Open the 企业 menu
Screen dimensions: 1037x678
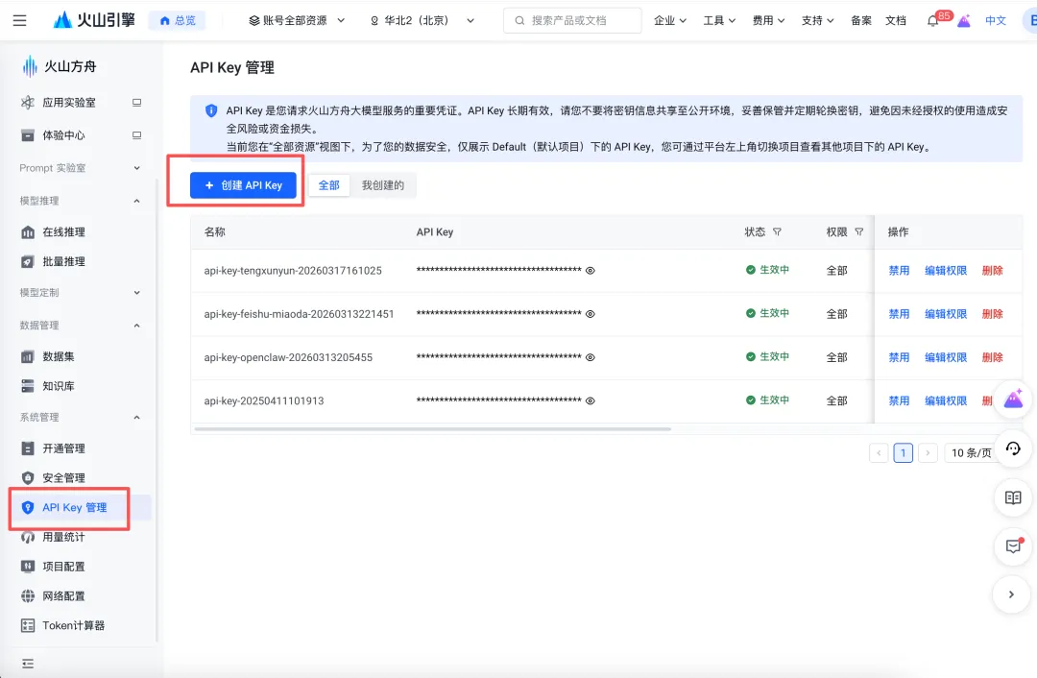(x=670, y=20)
